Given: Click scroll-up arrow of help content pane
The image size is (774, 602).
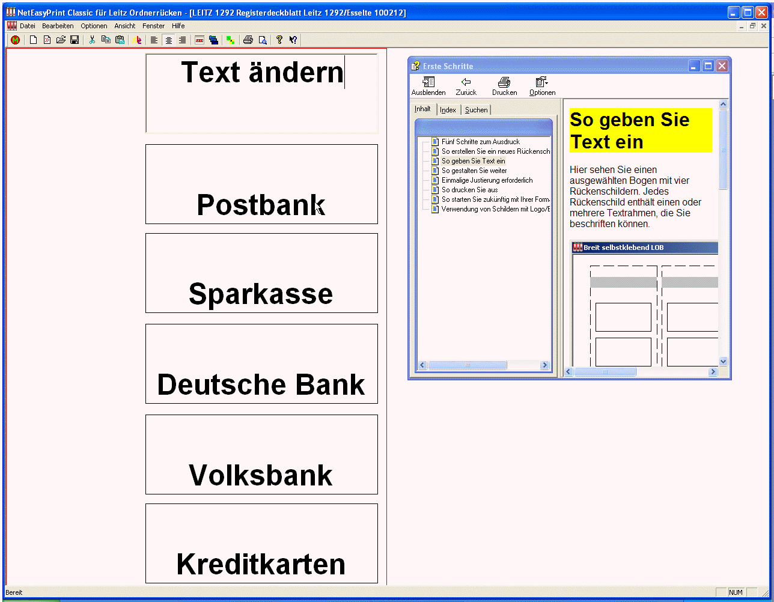Looking at the screenshot, I should click(723, 105).
